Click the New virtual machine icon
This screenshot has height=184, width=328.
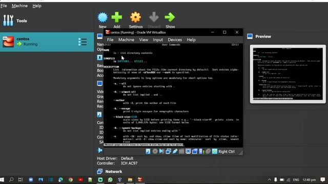102,17
